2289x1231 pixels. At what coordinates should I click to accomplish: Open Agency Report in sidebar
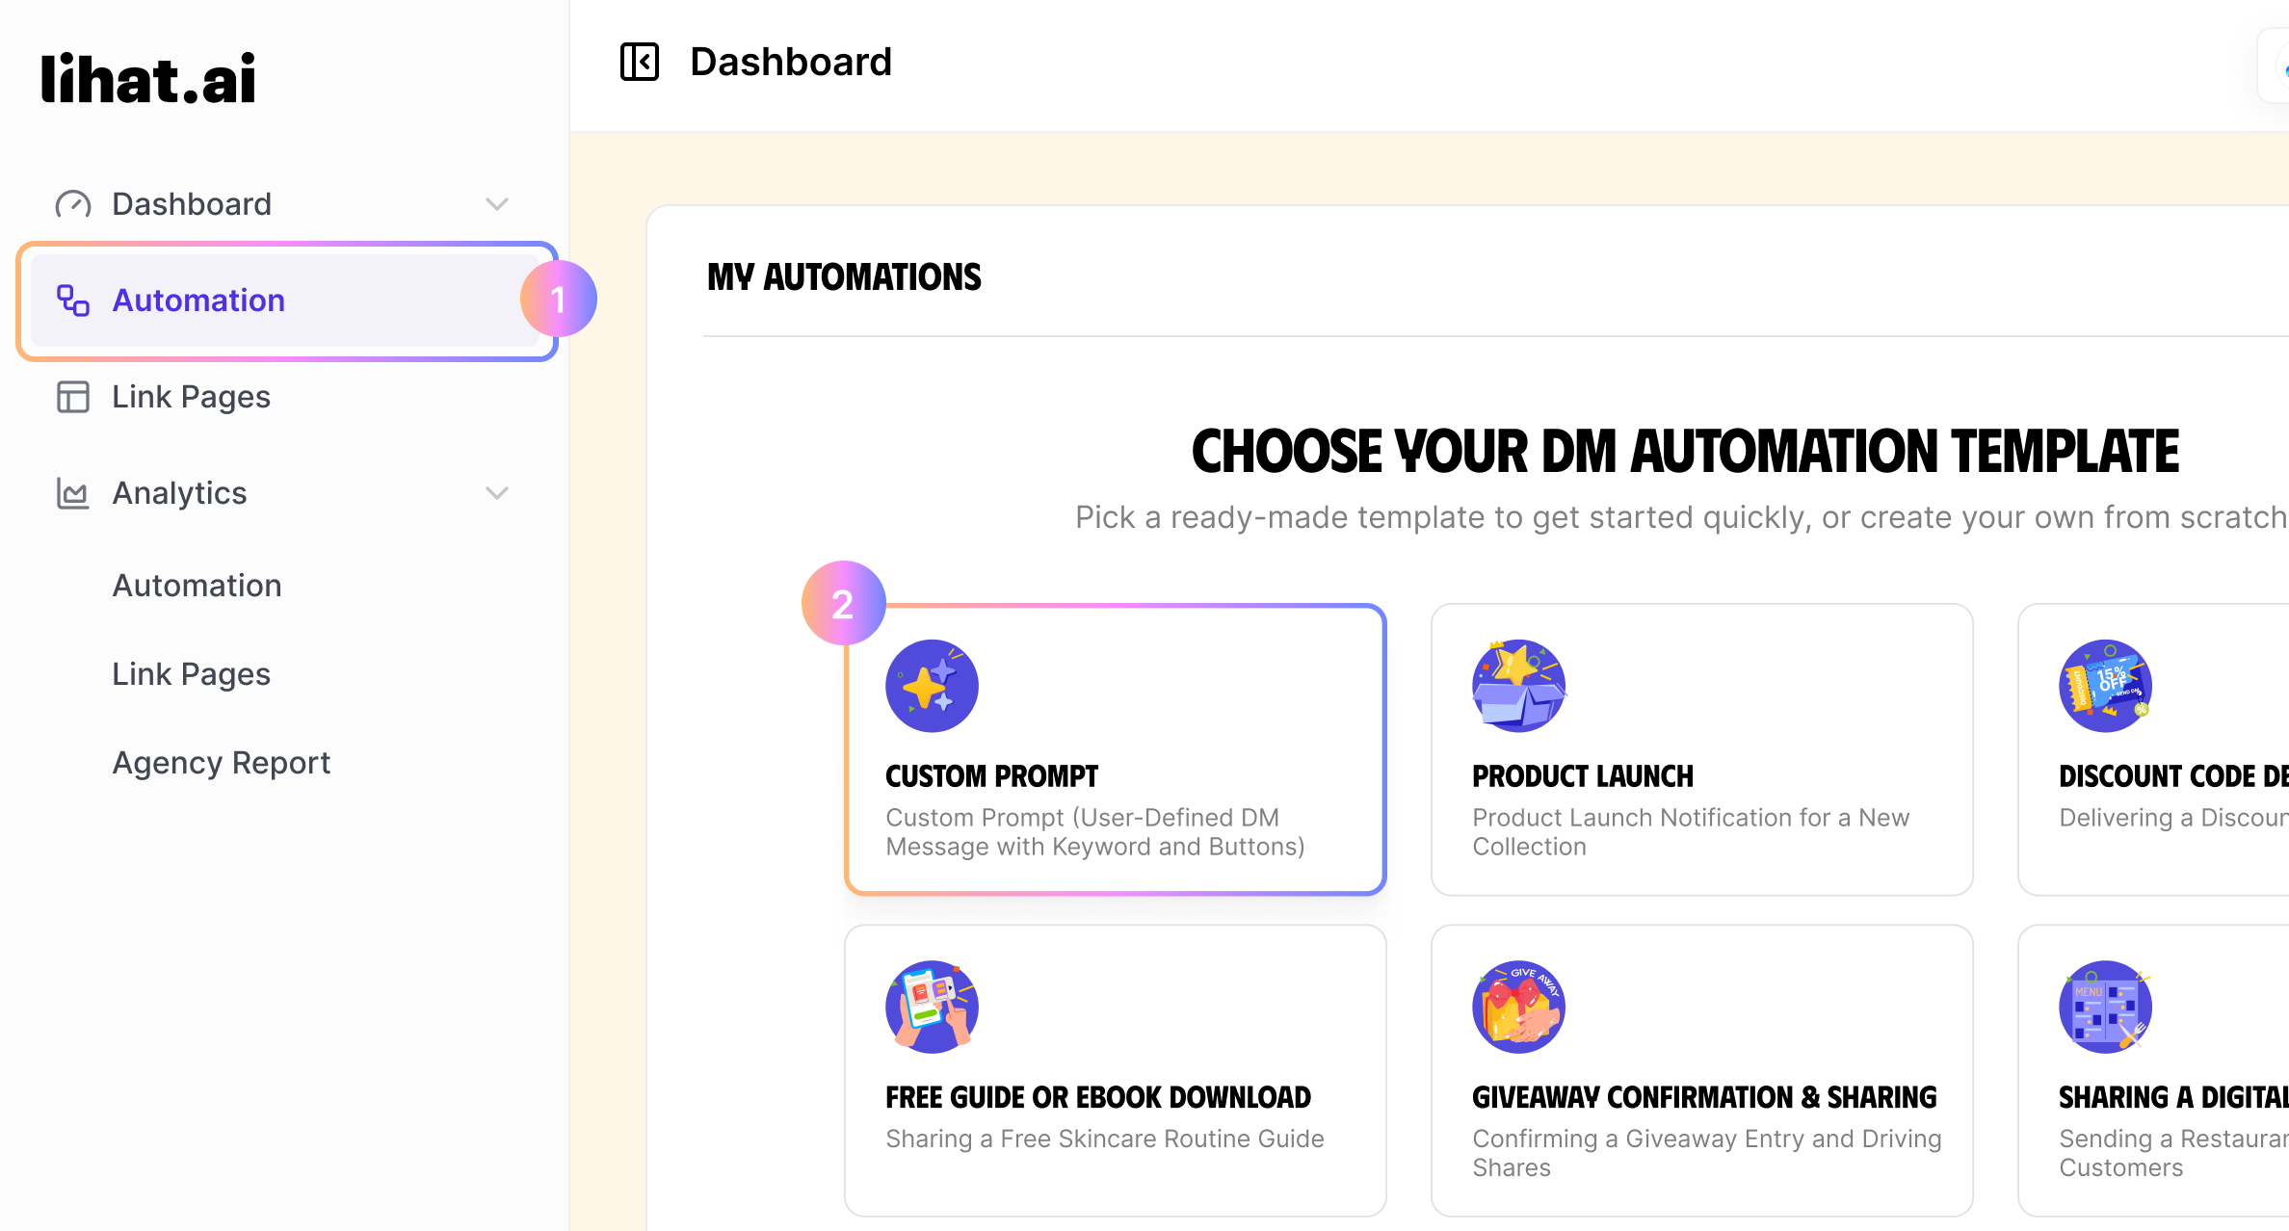click(221, 763)
